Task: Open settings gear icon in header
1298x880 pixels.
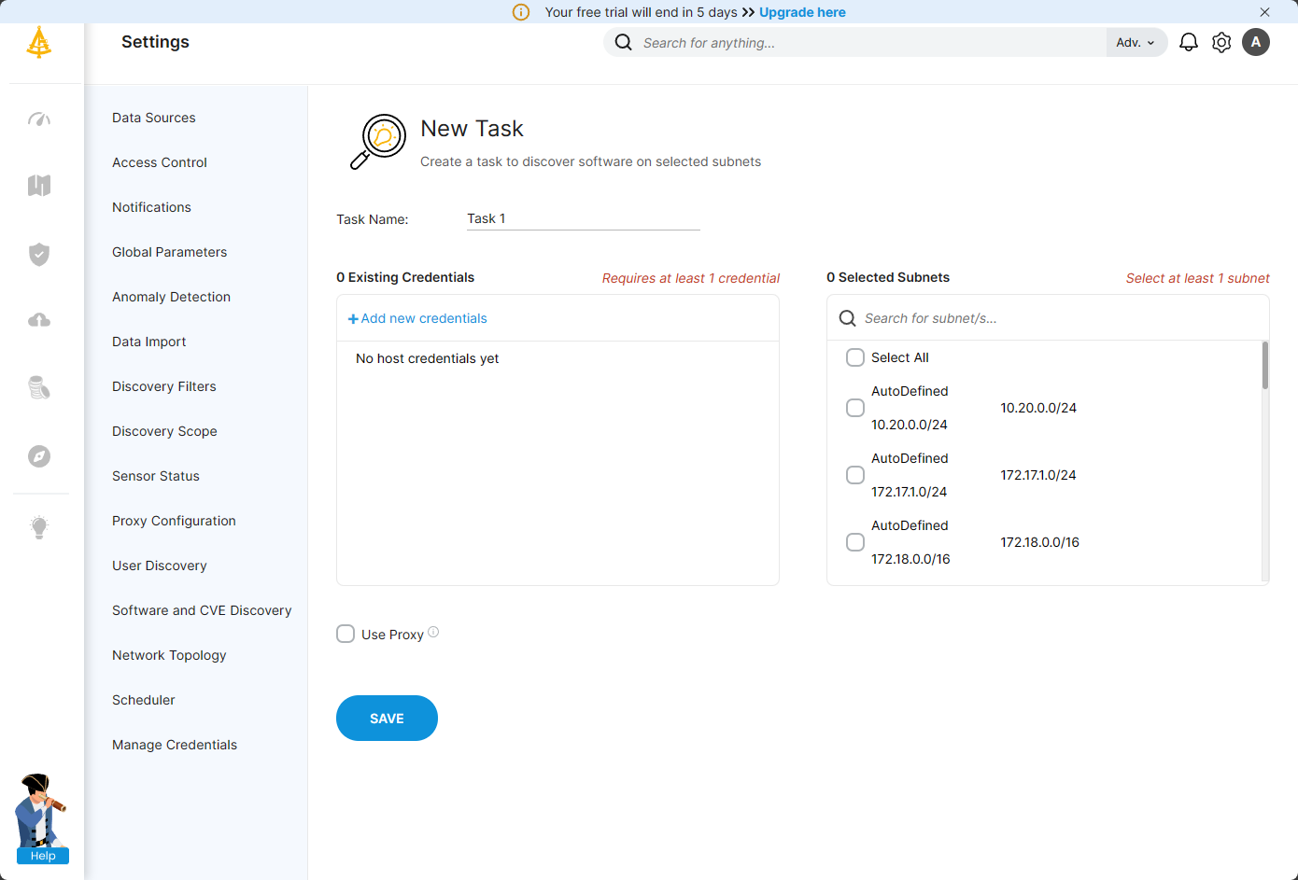Action: tap(1221, 43)
